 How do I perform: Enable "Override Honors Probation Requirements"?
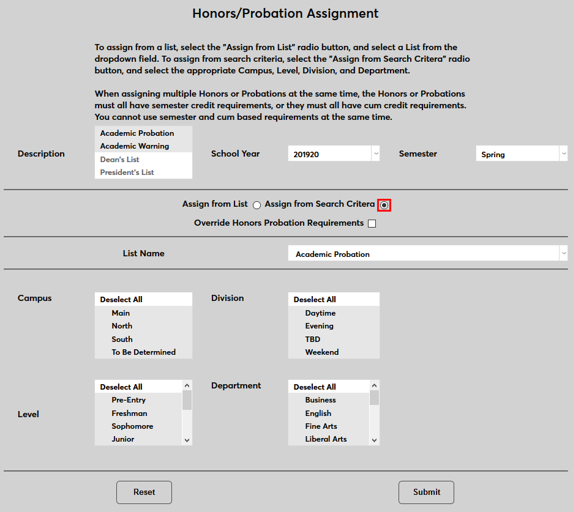[372, 223]
